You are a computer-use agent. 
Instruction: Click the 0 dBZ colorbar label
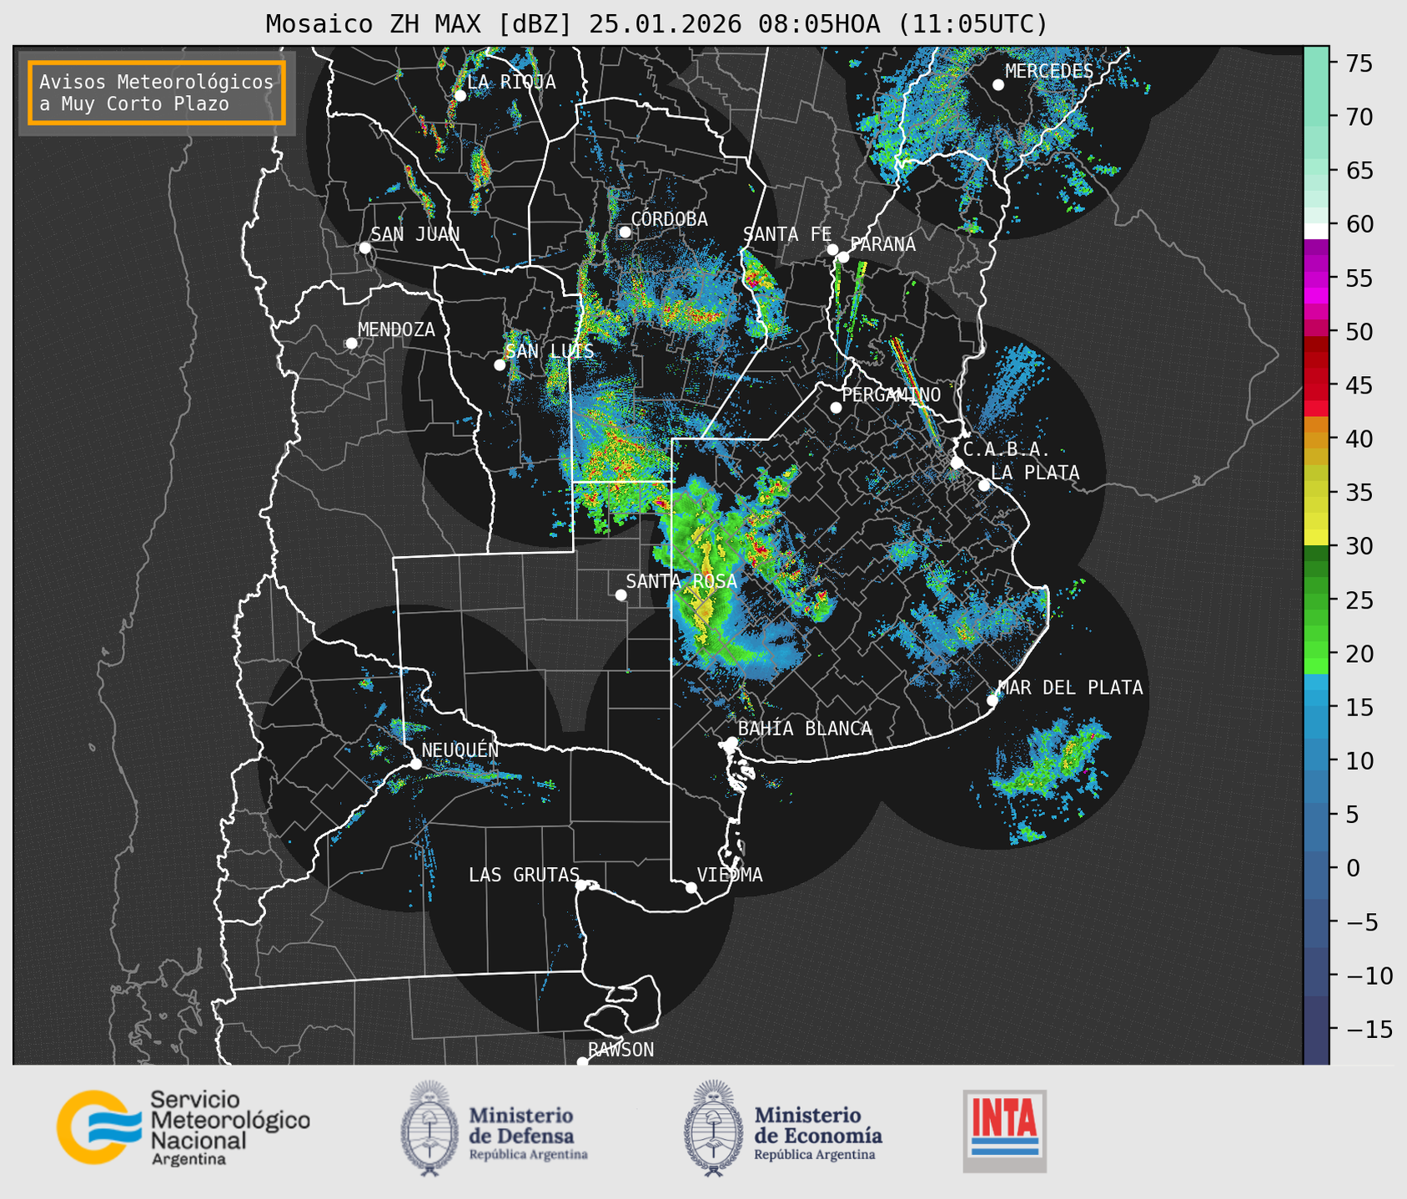pyautogui.click(x=1352, y=868)
